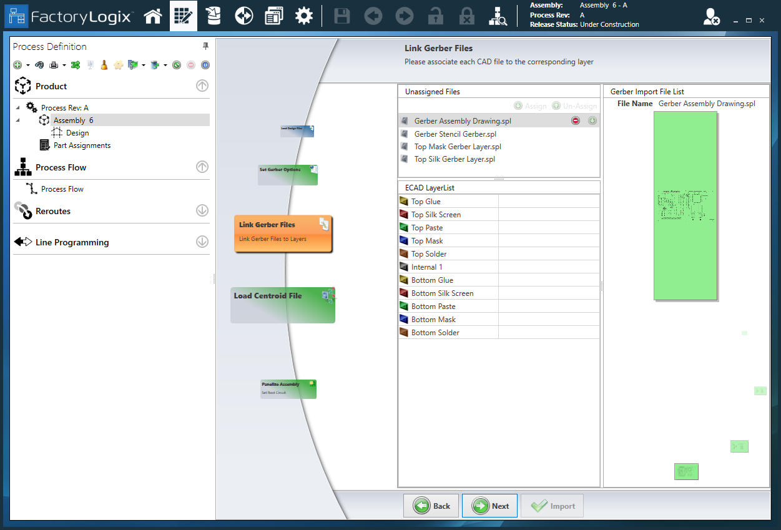
Task: Expand the Reroutes section
Action: pos(202,211)
